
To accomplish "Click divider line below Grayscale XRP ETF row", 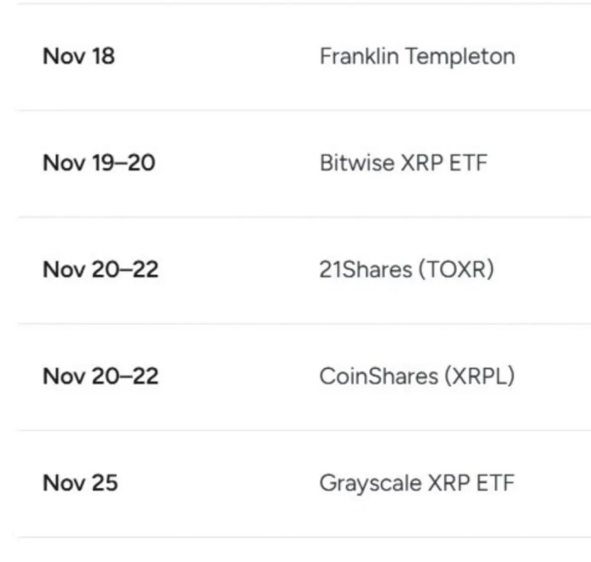I will (x=304, y=537).
